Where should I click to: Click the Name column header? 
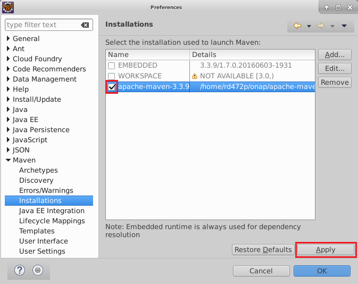point(147,55)
